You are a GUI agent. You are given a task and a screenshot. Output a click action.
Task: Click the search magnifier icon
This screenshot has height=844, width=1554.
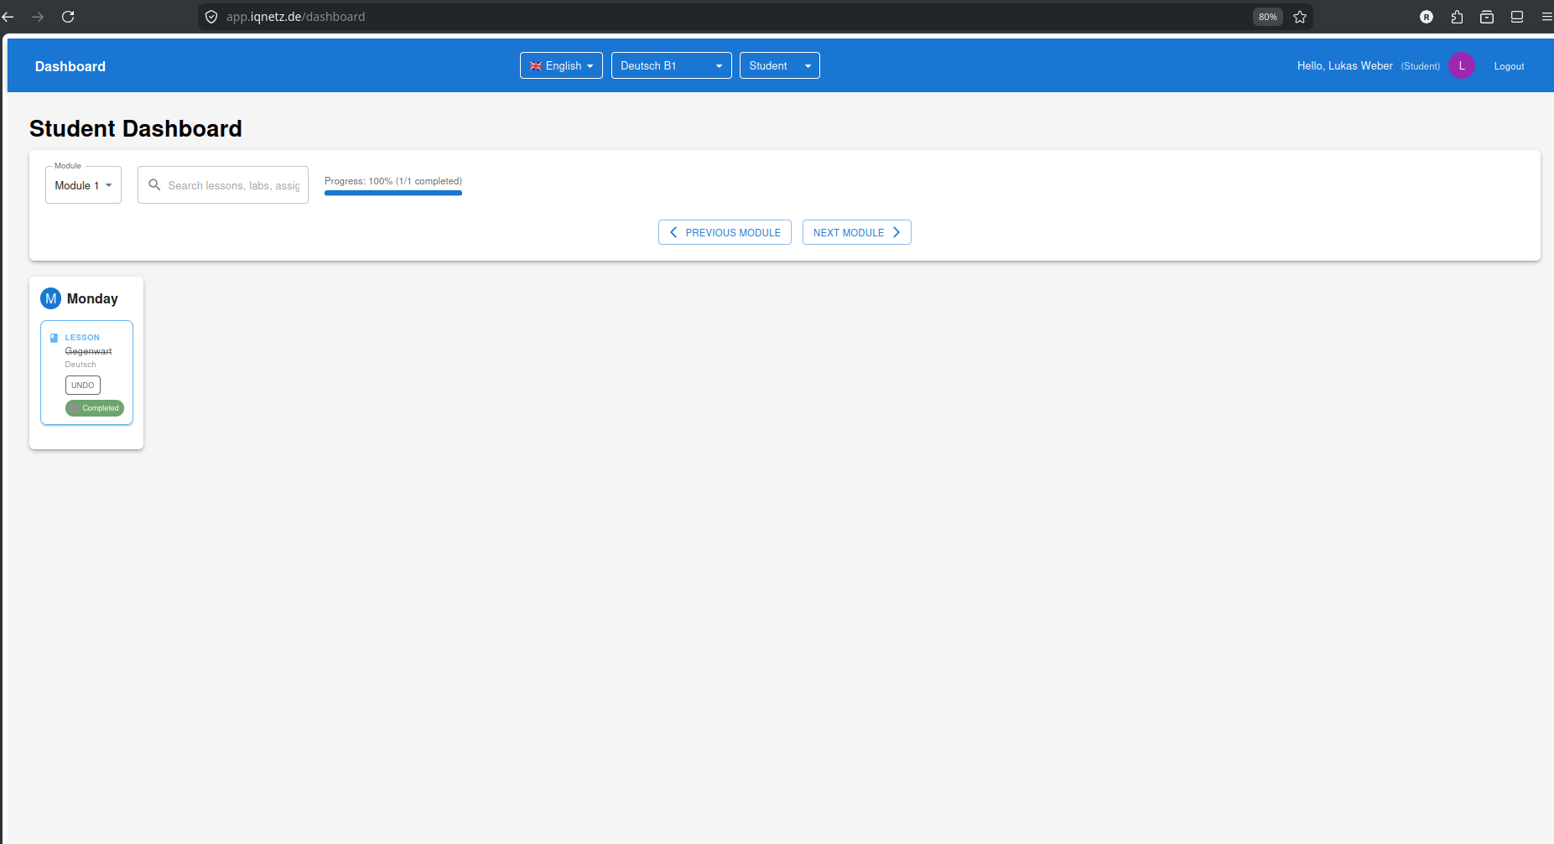point(154,185)
